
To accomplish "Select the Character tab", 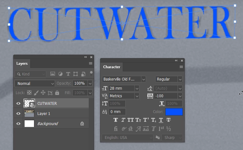I will [111, 67].
